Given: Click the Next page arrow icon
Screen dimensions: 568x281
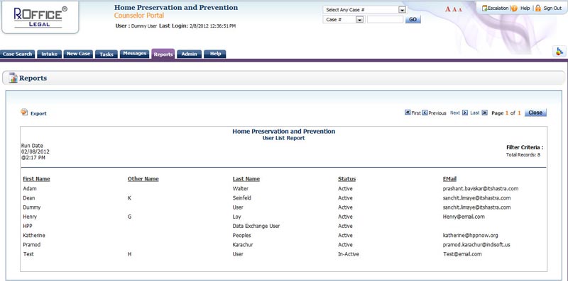Looking at the screenshot, I should click(x=465, y=113).
